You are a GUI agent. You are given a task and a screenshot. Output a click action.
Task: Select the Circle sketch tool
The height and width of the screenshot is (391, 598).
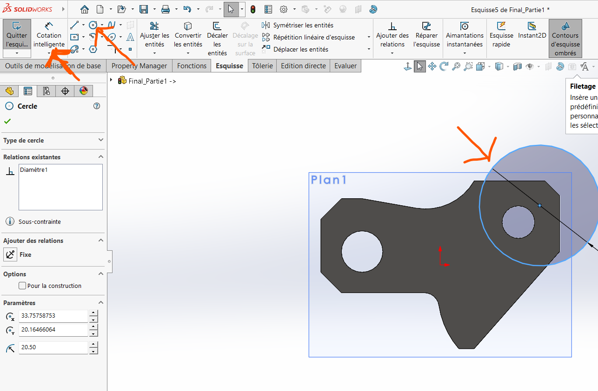pyautogui.click(x=93, y=25)
